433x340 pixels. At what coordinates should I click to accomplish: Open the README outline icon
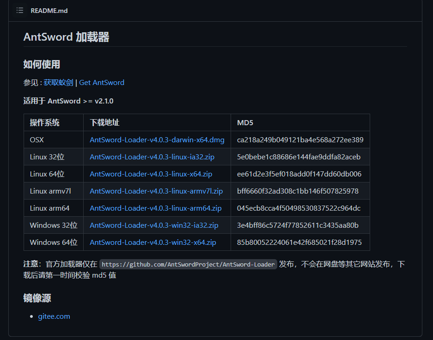tap(20, 10)
